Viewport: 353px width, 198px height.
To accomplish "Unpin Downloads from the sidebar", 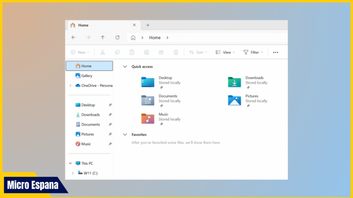I will [110, 114].
